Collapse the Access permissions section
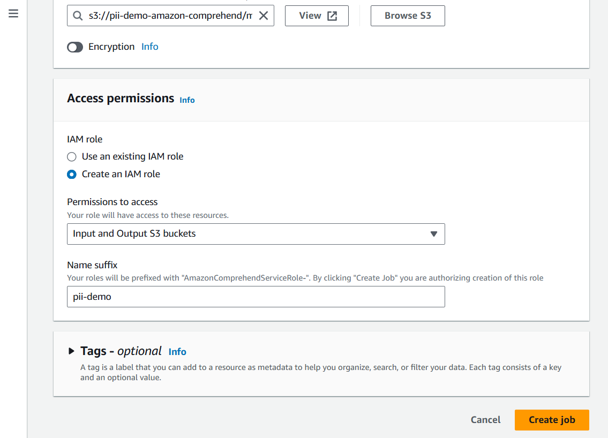Viewport: 608px width, 438px height. click(x=120, y=99)
